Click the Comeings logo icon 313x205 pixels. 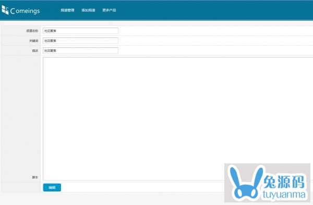(5, 10)
